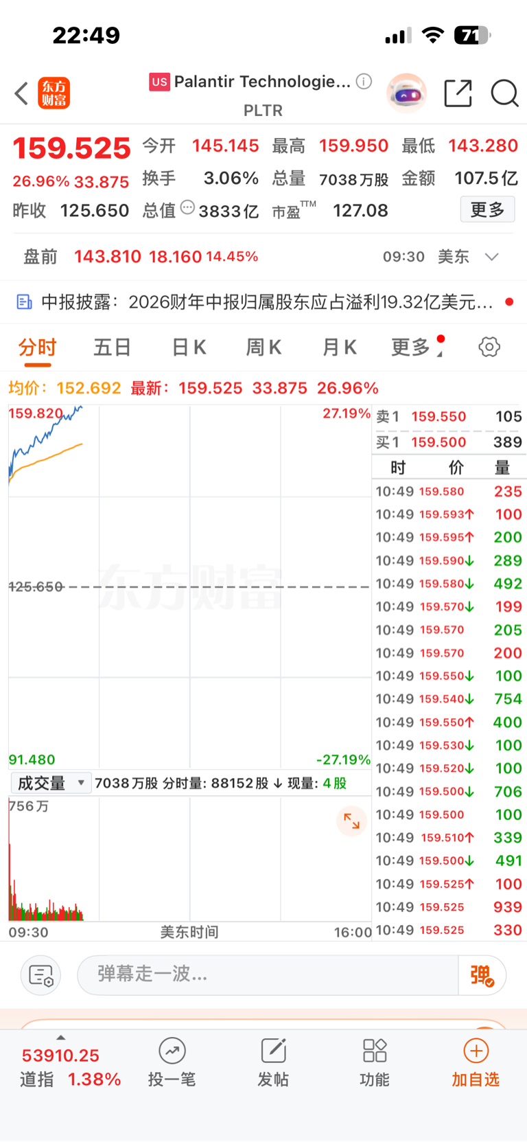Tap the 09:30 美东 time label
The width and height of the screenshot is (527, 1142).
click(425, 257)
